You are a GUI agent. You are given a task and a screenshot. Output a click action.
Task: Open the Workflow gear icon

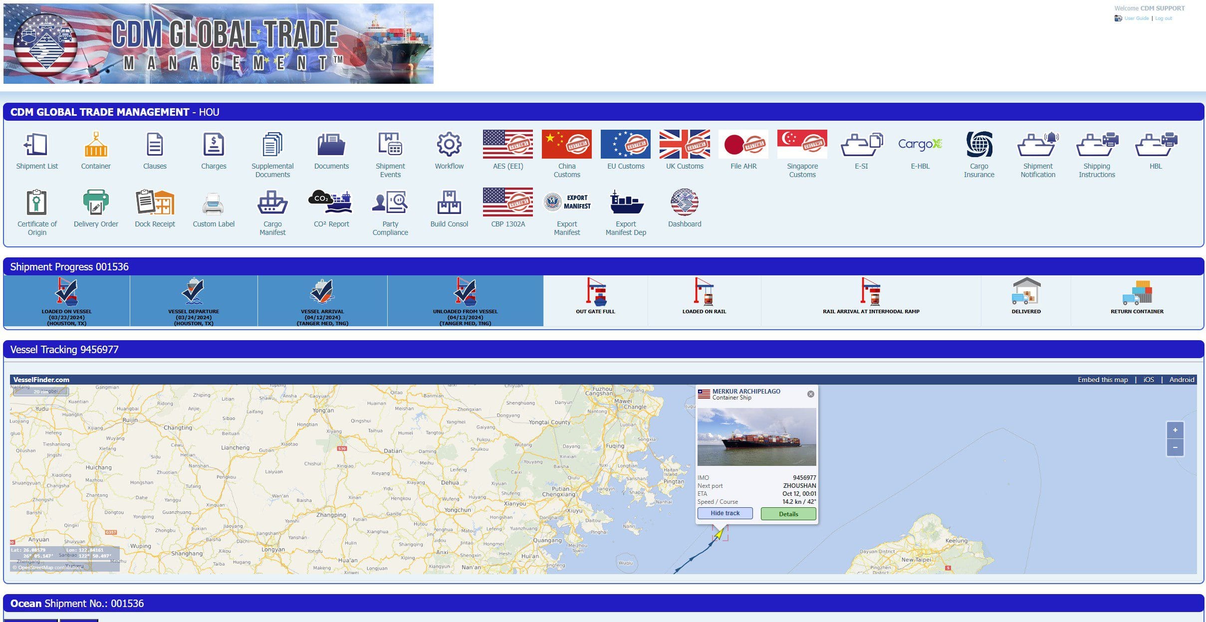[449, 145]
